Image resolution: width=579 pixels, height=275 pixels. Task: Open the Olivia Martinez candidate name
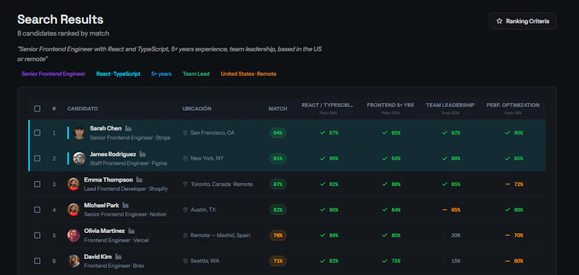coord(104,231)
